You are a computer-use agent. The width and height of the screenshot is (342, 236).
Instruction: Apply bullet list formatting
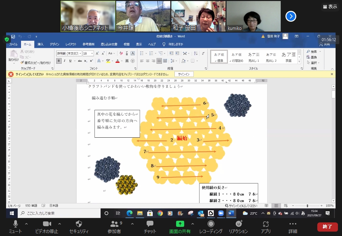click(x=142, y=53)
